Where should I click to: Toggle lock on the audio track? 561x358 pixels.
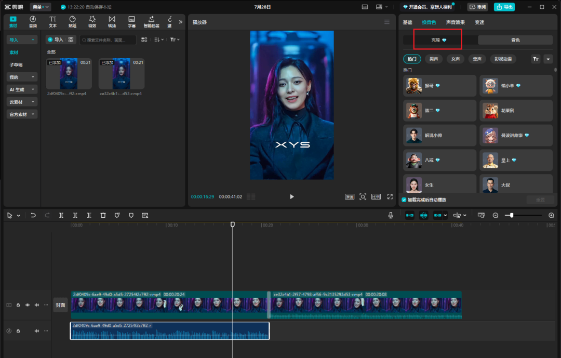(18, 331)
